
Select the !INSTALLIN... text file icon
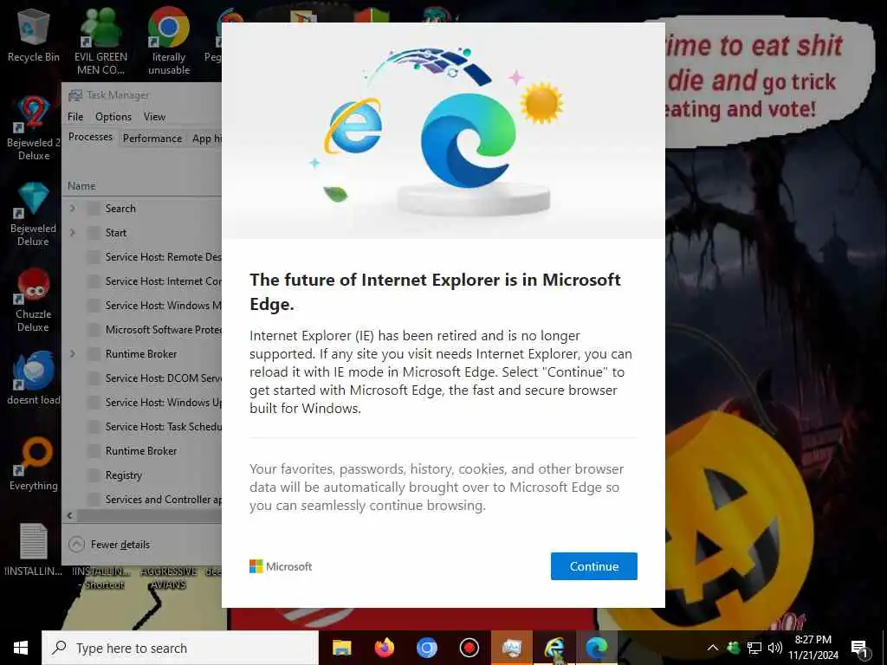[34, 550]
